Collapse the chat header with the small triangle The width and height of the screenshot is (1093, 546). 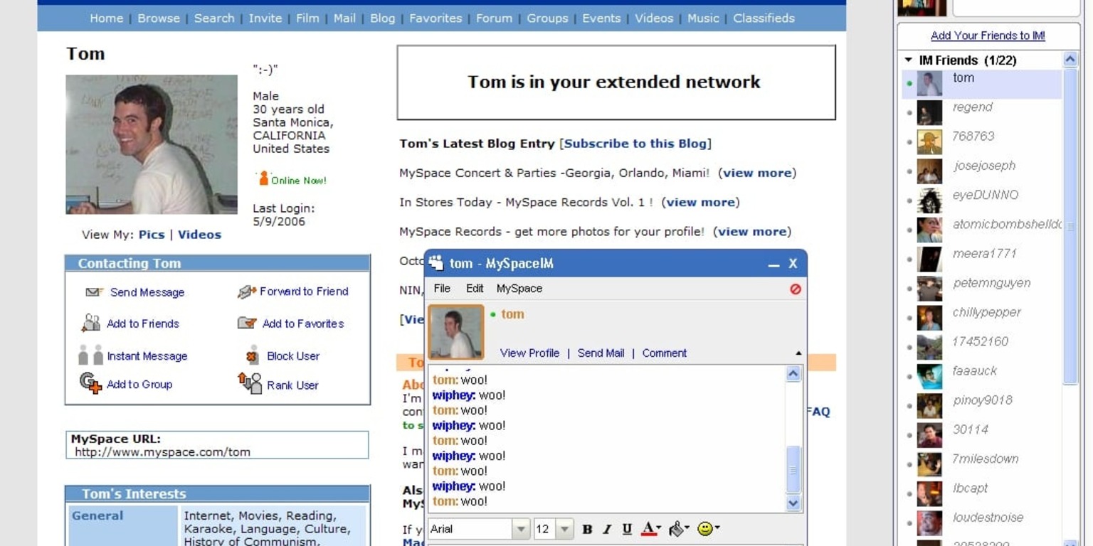pyautogui.click(x=798, y=353)
